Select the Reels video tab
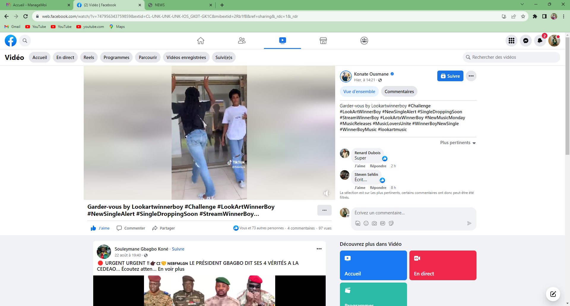570x306 pixels. [89, 58]
